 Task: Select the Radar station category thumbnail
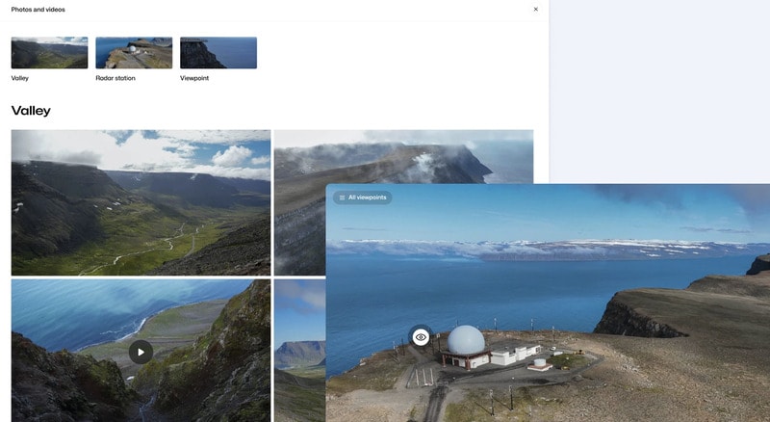tap(134, 53)
